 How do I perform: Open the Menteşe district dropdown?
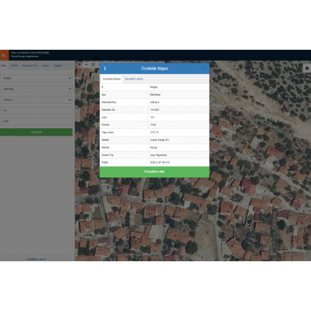(x=36, y=89)
